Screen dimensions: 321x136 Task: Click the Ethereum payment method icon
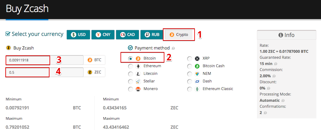click(x=138, y=67)
